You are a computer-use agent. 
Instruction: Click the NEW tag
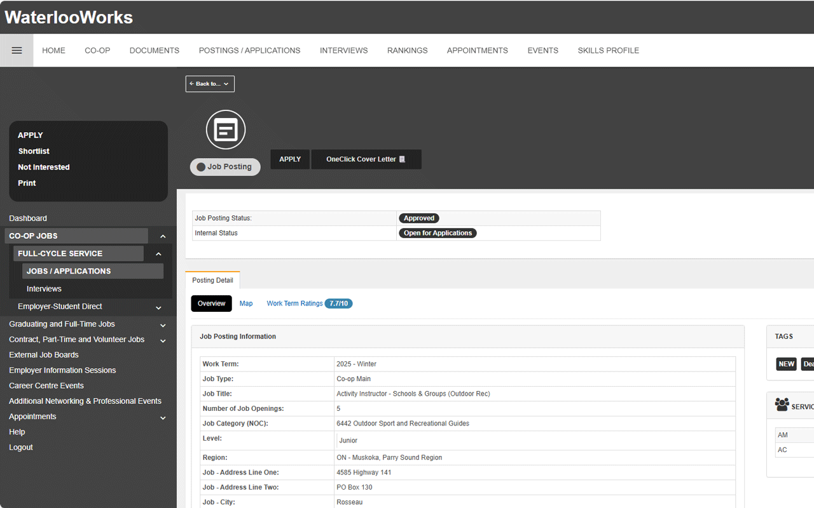pyautogui.click(x=787, y=364)
